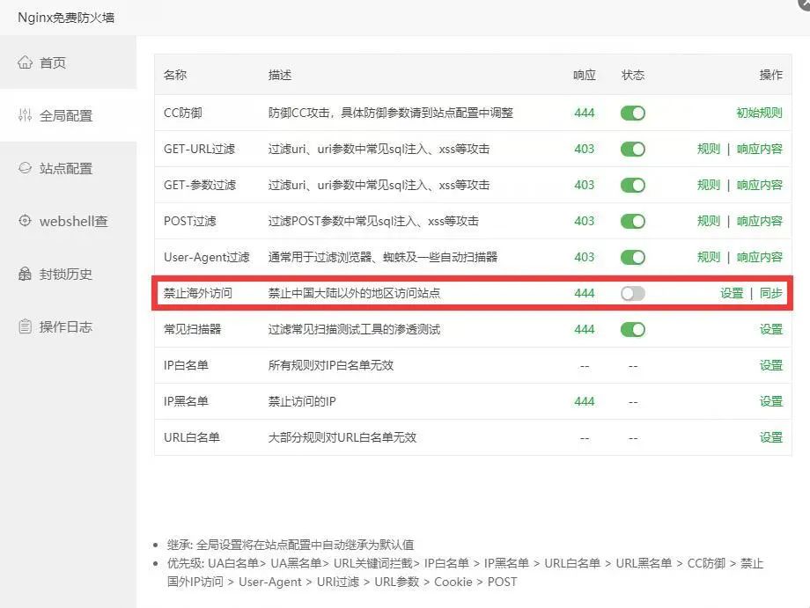Viewport: 810px width, 608px height.
Task: Click description 大部分规则对URL白名单无效
Action: pyautogui.click(x=342, y=437)
